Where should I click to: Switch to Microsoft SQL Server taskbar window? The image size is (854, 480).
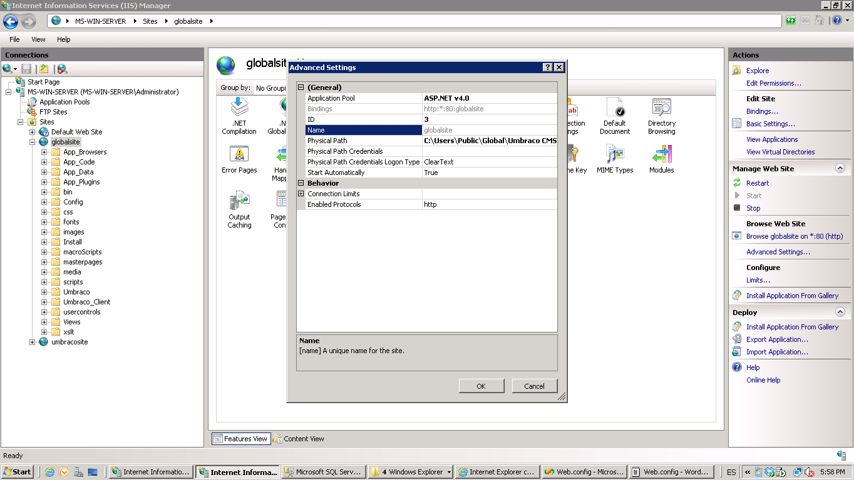point(322,472)
